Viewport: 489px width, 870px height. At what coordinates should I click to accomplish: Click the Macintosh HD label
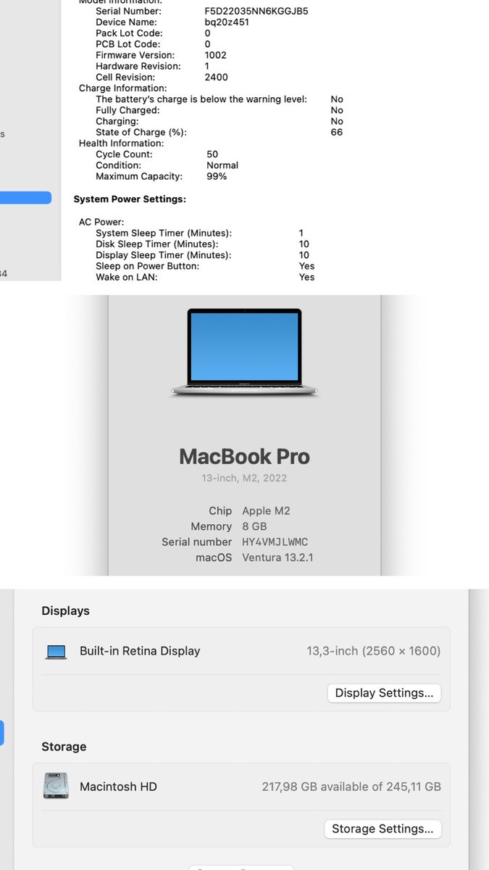(x=118, y=787)
